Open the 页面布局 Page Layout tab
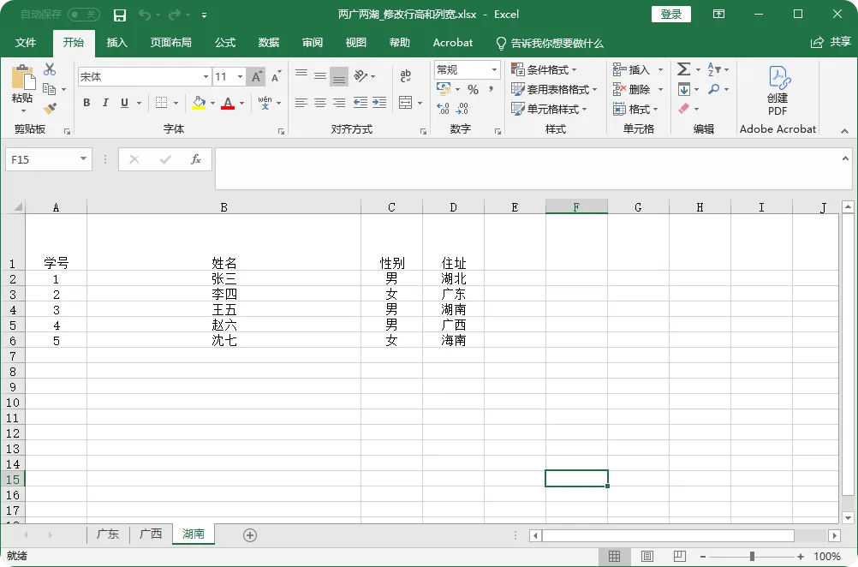858x567 pixels. tap(170, 43)
